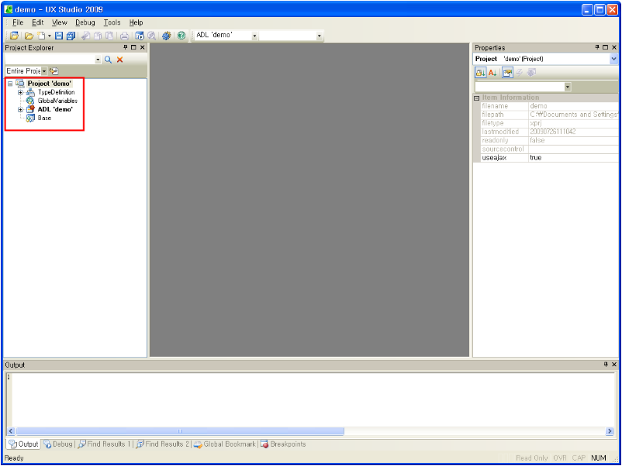Collapse the Item Information section

477,98
